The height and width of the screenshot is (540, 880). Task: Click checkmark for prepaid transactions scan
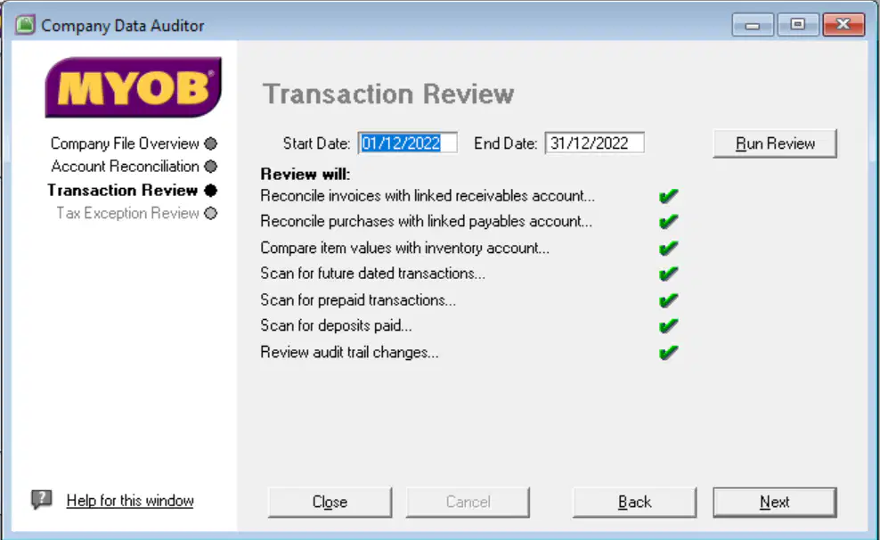(668, 300)
